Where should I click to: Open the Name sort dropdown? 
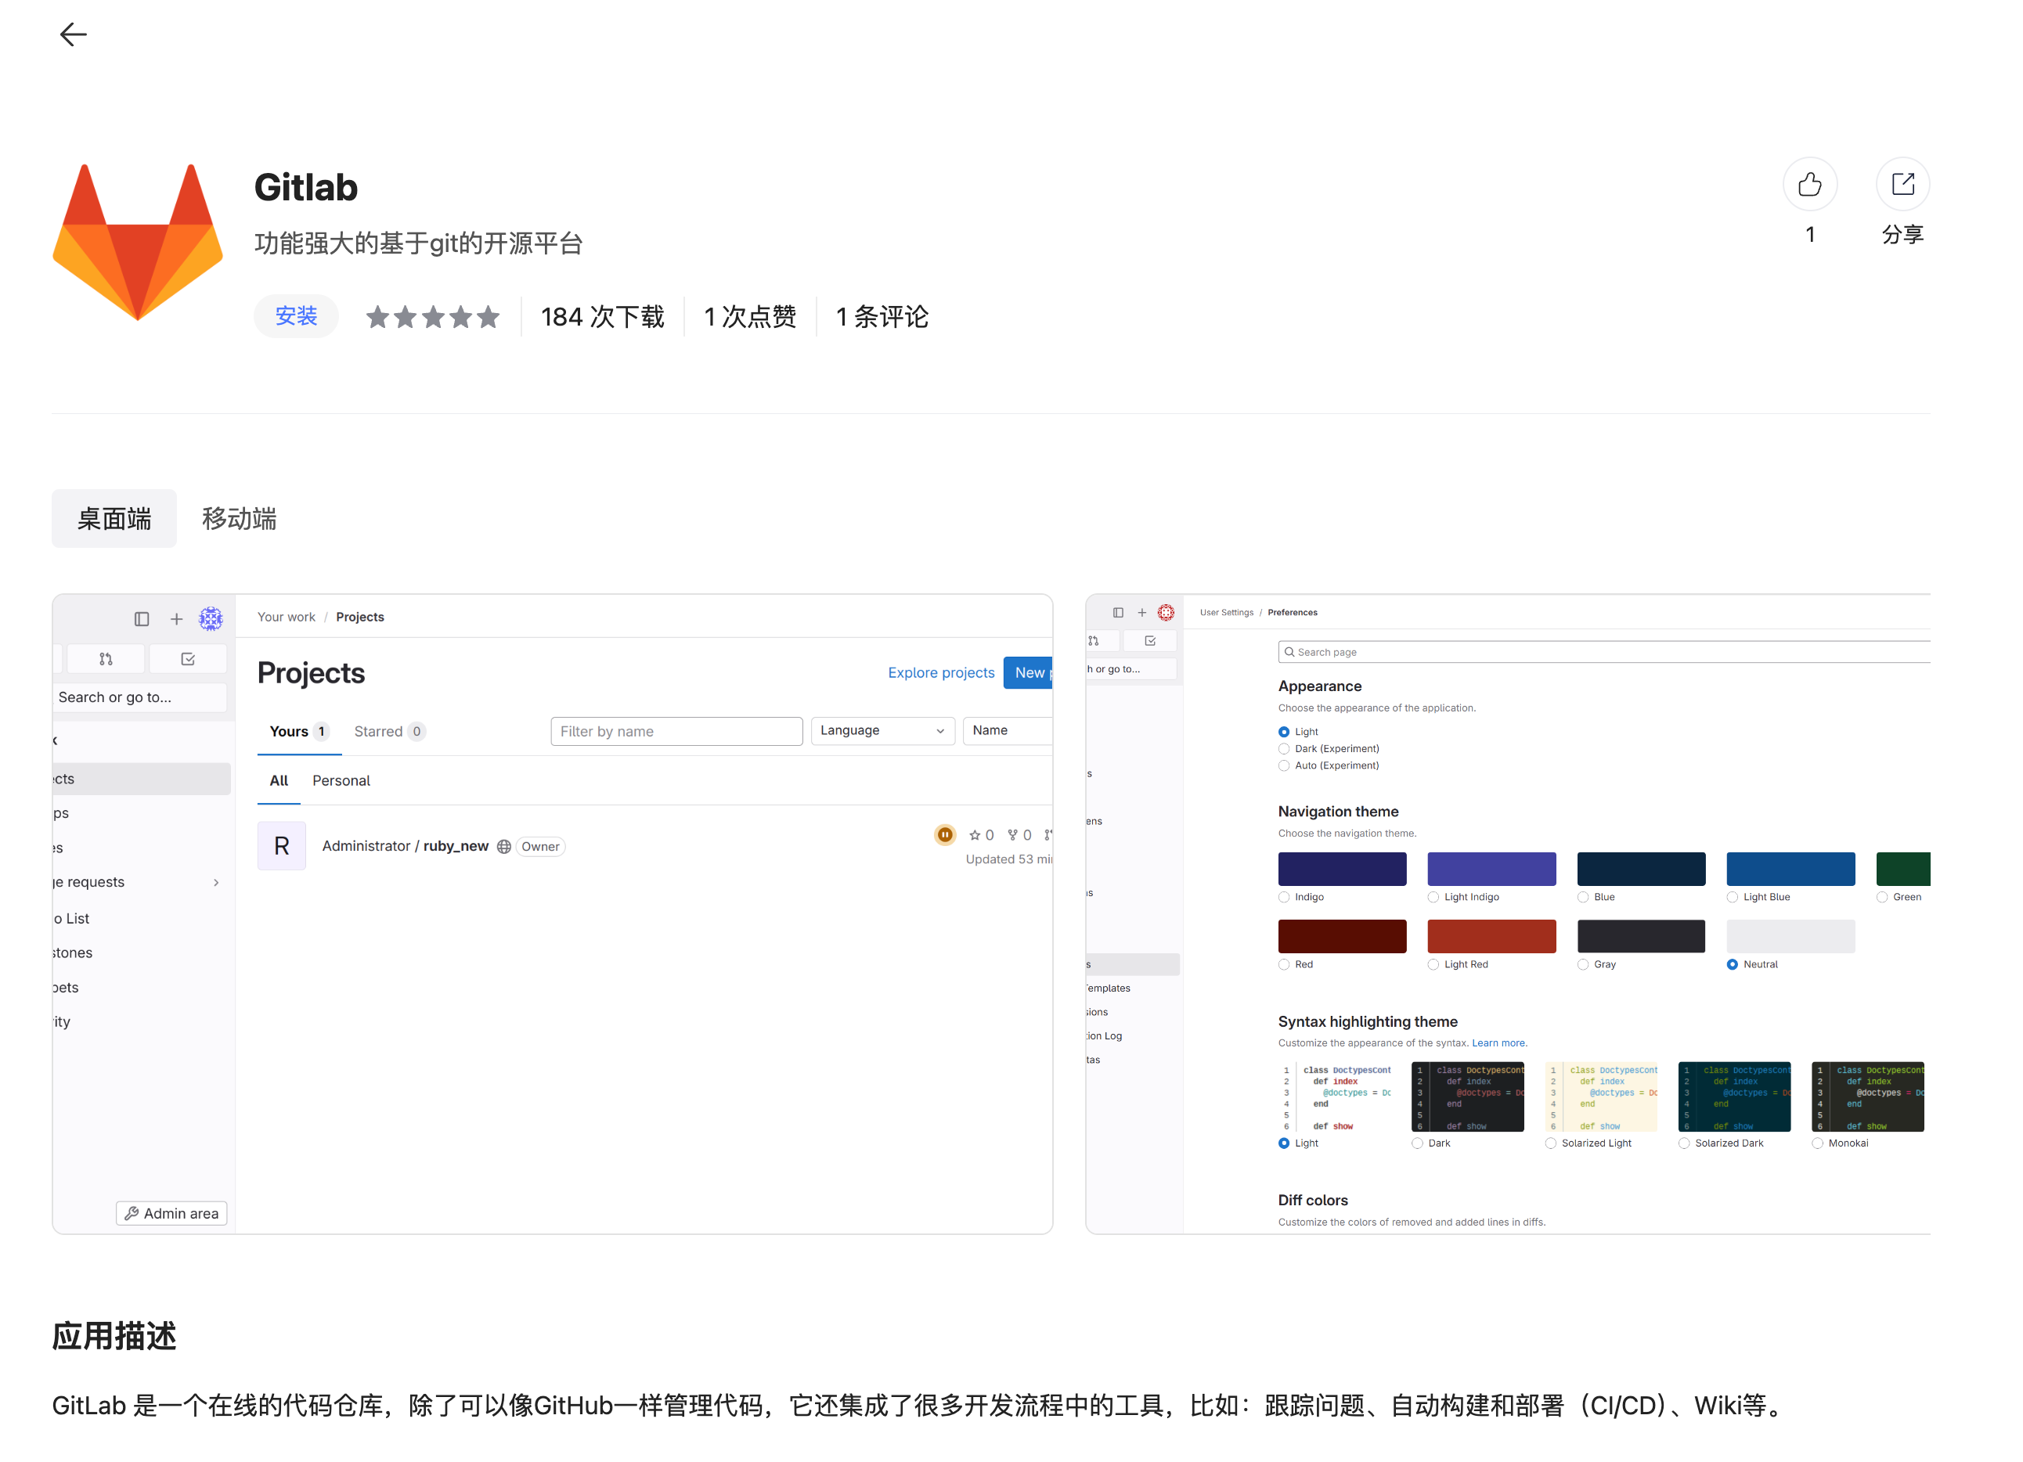(1008, 731)
